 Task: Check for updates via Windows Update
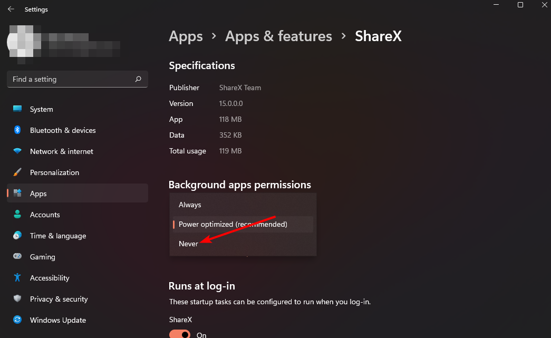[58, 320]
